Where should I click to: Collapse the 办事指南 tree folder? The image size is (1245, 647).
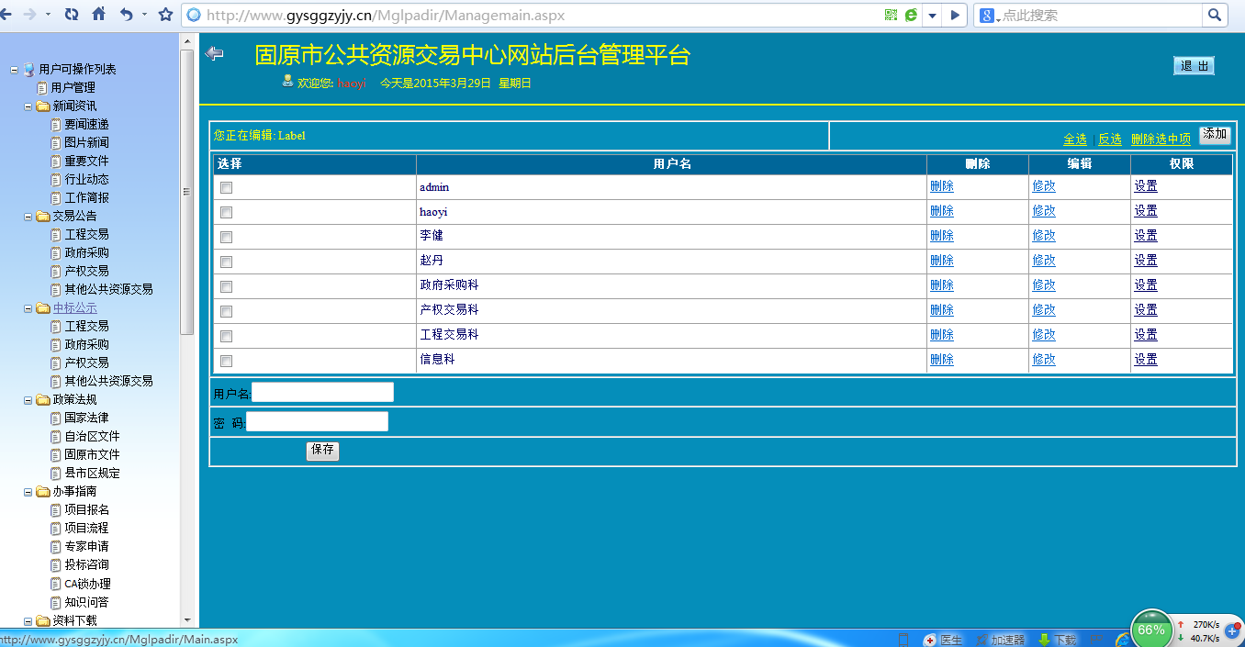coord(28,491)
